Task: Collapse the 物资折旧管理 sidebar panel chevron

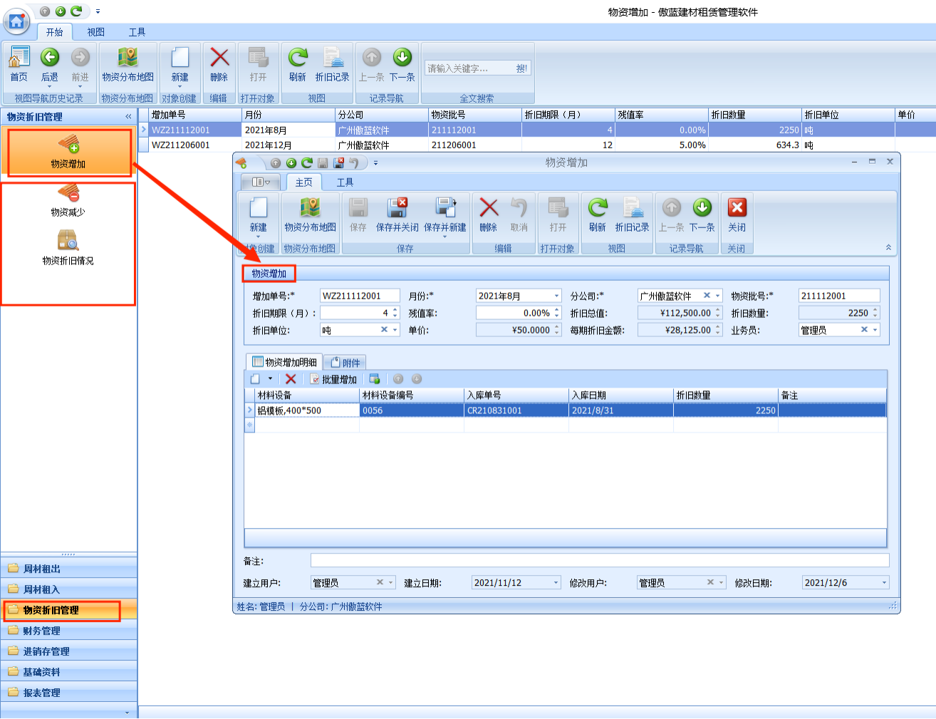Action: point(128,116)
